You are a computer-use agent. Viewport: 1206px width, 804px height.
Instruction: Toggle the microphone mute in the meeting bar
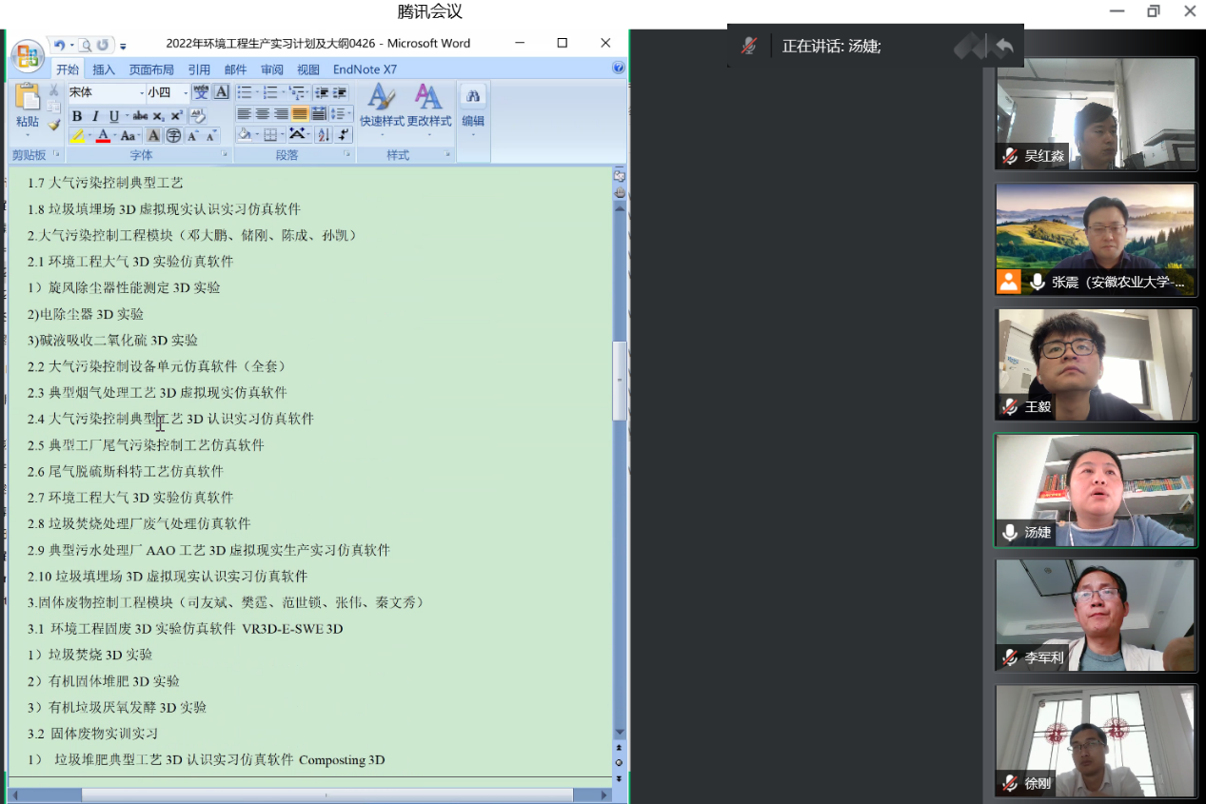click(750, 46)
